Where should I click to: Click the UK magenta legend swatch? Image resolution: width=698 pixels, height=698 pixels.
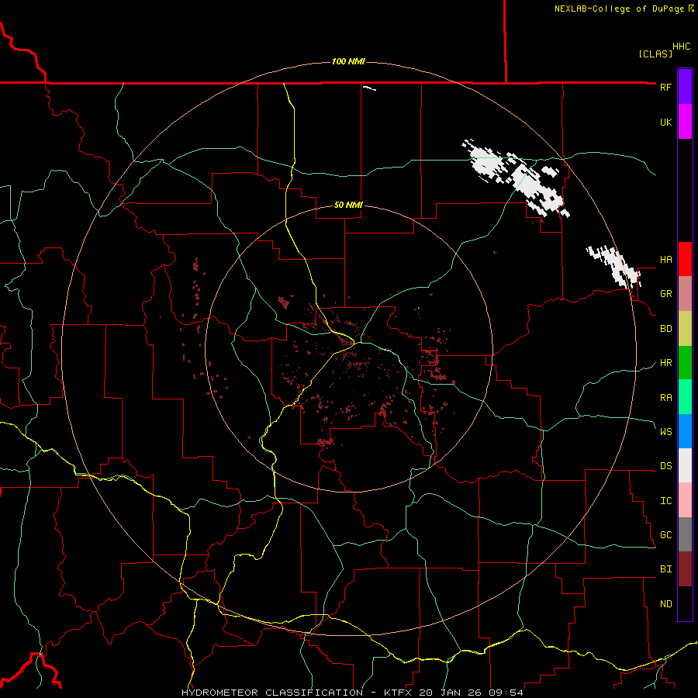685,121
